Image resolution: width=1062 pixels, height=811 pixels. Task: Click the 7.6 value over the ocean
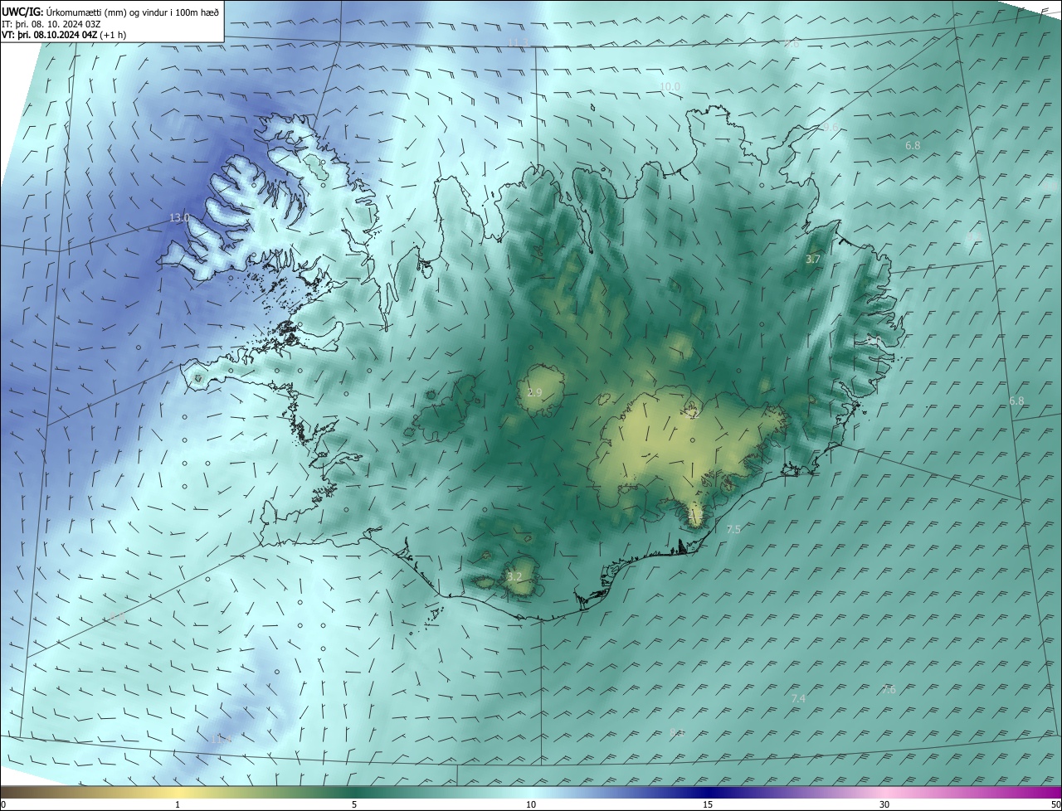[889, 690]
